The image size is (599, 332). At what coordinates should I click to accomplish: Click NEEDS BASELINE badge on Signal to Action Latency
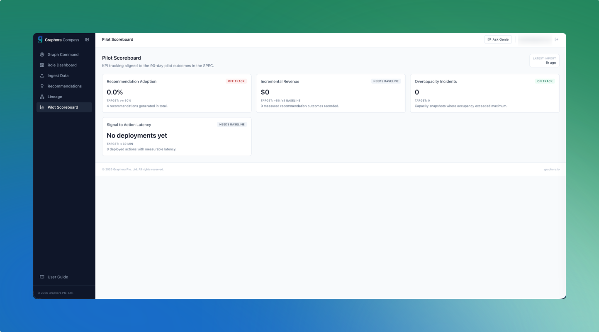232,124
